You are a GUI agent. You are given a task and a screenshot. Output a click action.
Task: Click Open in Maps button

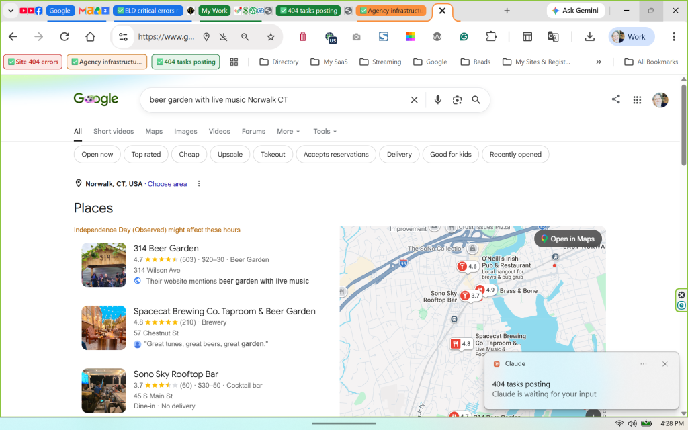[x=568, y=239]
